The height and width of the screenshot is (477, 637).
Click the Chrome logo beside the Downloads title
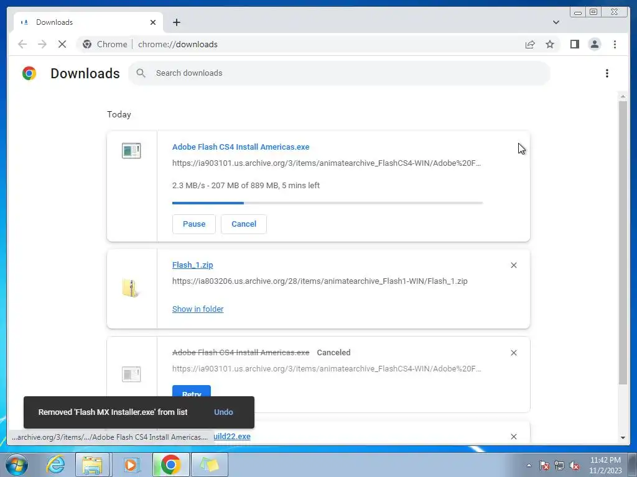[x=29, y=73]
